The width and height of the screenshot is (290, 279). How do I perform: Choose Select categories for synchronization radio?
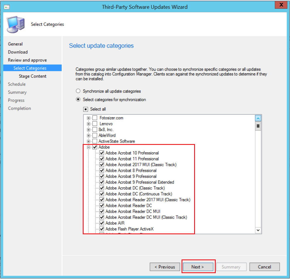click(x=78, y=100)
